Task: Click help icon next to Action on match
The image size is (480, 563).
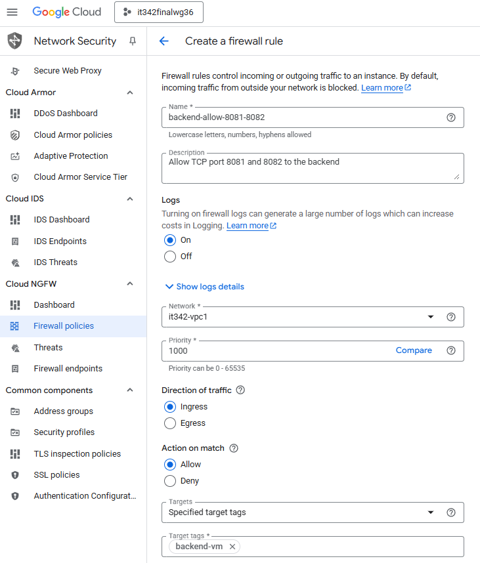Action: 234,448
